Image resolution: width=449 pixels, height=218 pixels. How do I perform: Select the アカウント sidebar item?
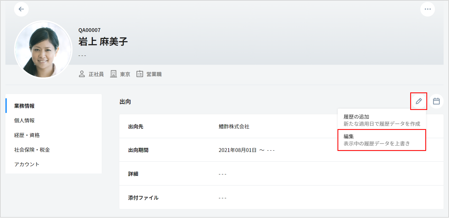(27, 164)
